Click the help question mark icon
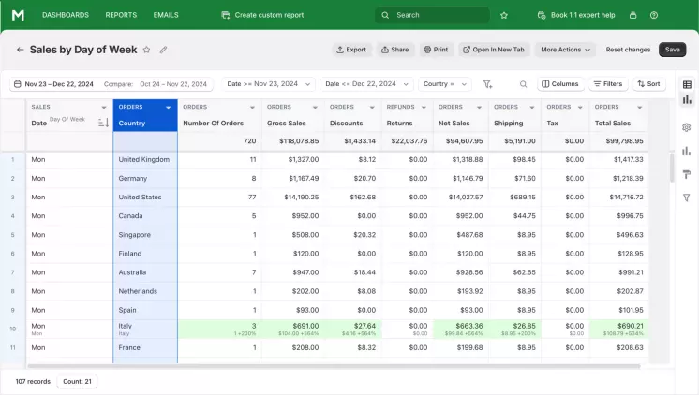Viewport: 699px width, 395px height. pos(653,15)
